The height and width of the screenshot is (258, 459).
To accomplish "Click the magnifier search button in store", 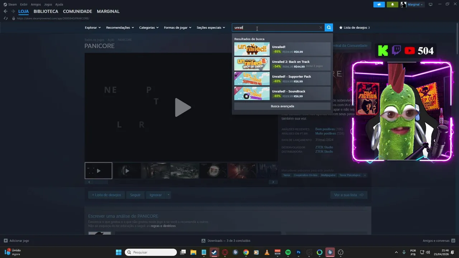I will tap(329, 28).
